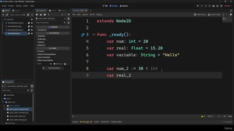The image size is (234, 131).
Task: Hide the WorkWithStrings node
Action: (32, 27)
